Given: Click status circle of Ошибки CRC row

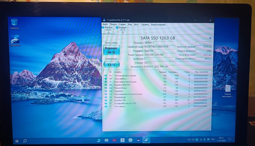Looking at the screenshot, I should click(106, 100).
